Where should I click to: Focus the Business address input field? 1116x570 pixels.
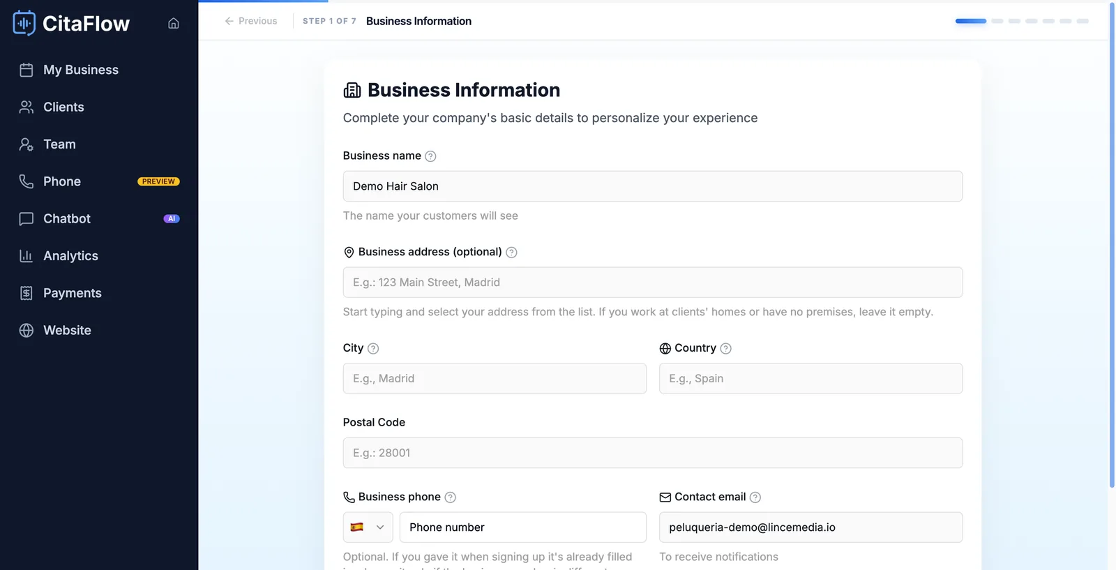coord(652,283)
